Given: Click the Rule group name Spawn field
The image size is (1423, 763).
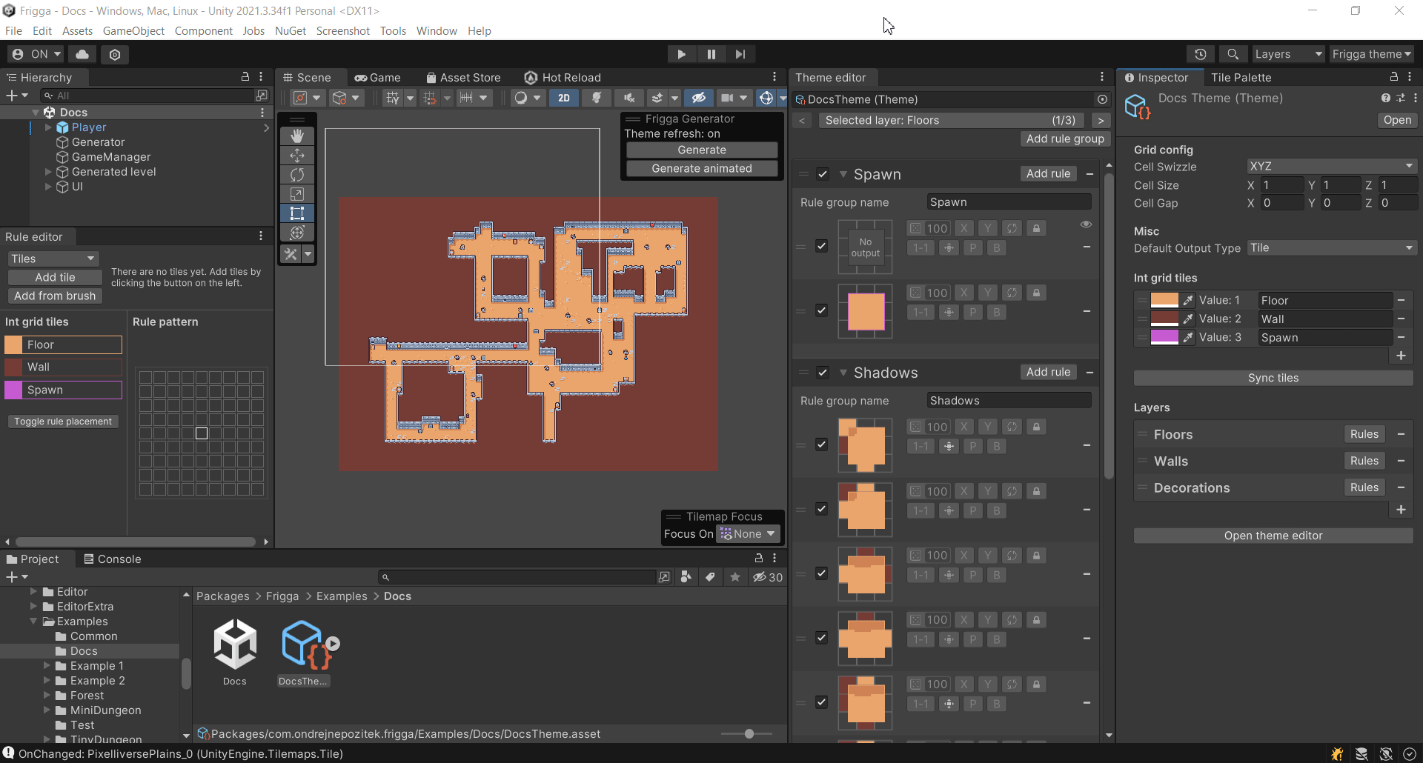Looking at the screenshot, I should pyautogui.click(x=1008, y=202).
